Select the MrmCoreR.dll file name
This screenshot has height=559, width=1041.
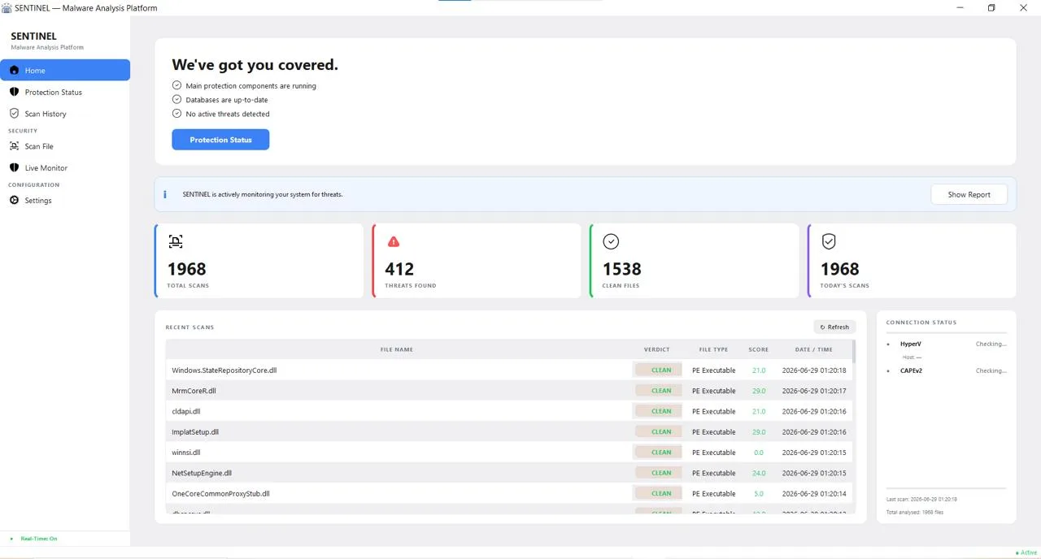pyautogui.click(x=194, y=391)
